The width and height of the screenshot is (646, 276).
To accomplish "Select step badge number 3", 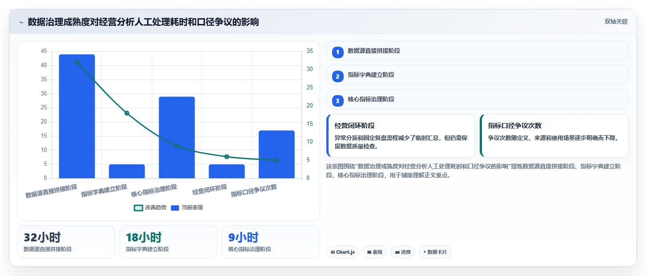I will click(337, 101).
